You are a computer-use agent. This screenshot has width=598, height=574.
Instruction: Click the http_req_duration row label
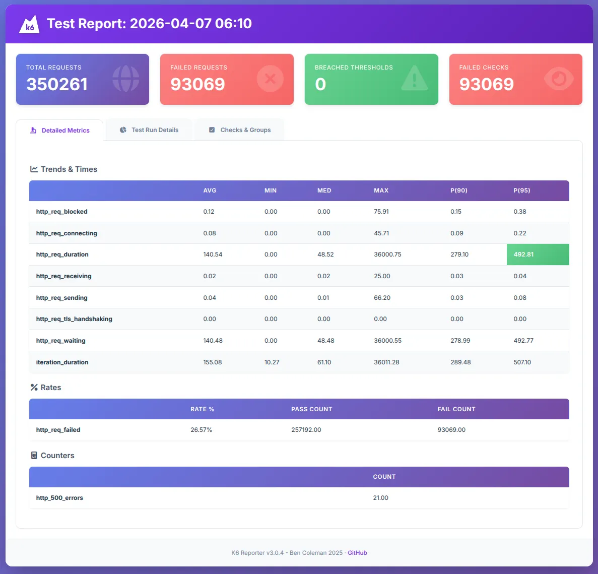(x=62, y=254)
